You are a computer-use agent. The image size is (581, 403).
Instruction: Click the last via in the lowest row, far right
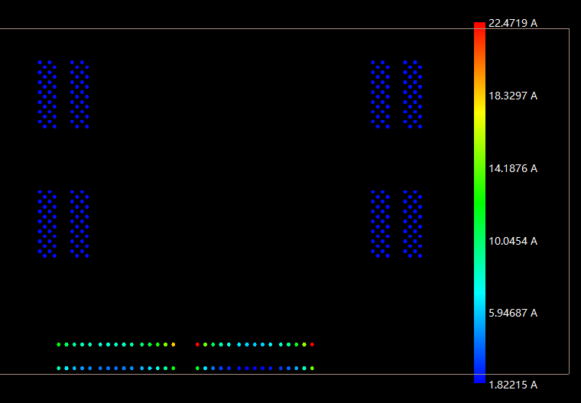[x=312, y=369]
